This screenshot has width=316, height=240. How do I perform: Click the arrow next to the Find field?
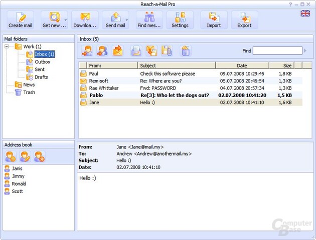click(x=305, y=50)
